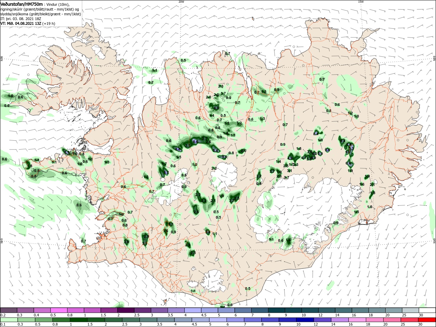Click the '15W' longitude label
Screen dimensions: 436x327
(x=361, y=2)
